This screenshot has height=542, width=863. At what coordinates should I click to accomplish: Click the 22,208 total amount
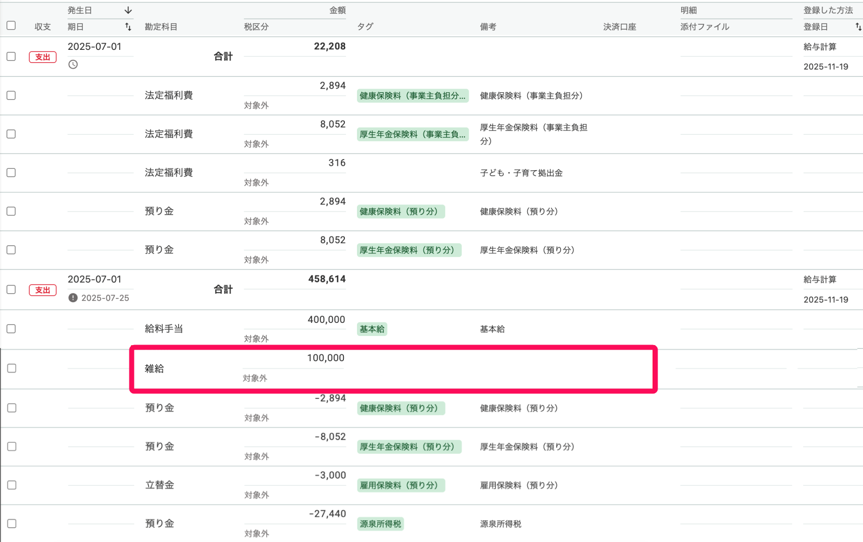pos(330,46)
